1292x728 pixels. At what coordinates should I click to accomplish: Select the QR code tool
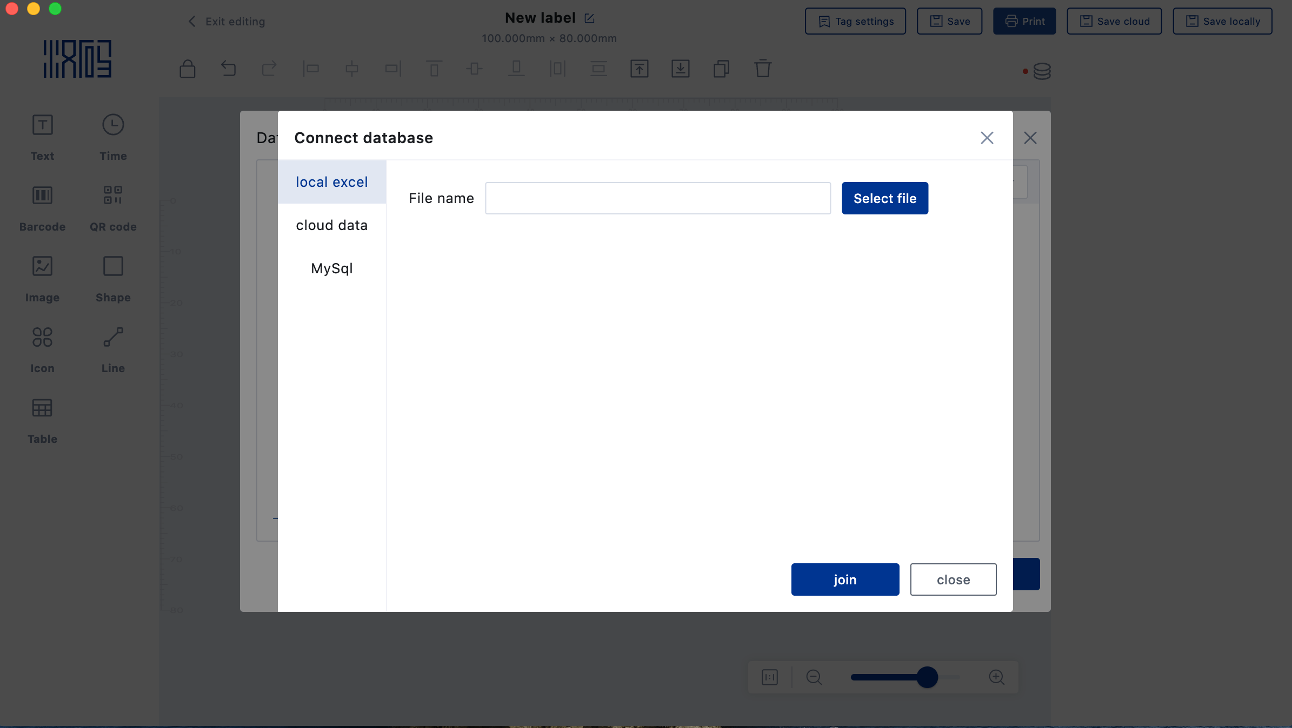click(x=113, y=207)
